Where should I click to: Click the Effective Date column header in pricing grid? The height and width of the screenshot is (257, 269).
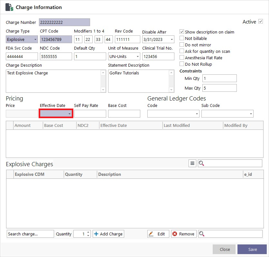(131, 126)
